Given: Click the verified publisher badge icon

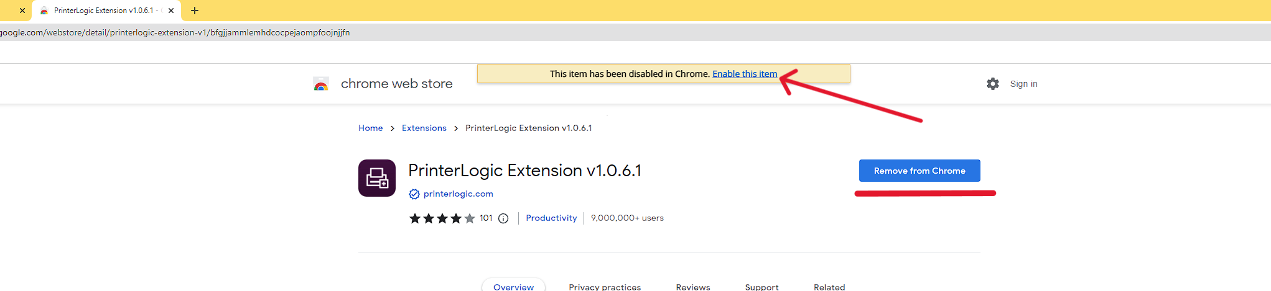Looking at the screenshot, I should point(414,194).
